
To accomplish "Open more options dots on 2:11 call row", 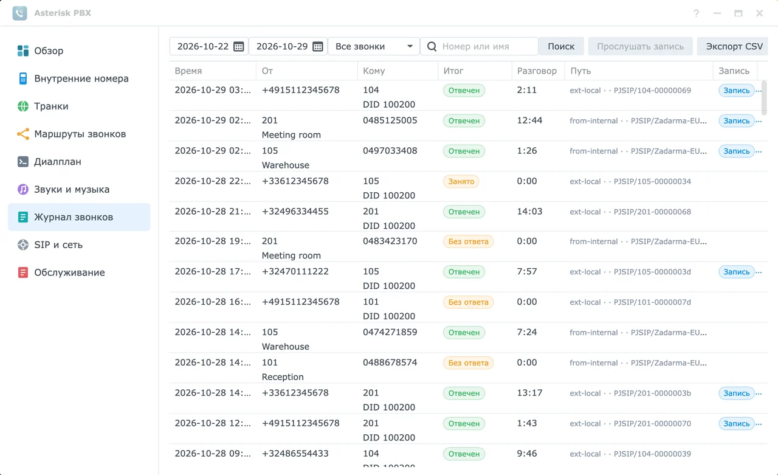I will [x=759, y=91].
